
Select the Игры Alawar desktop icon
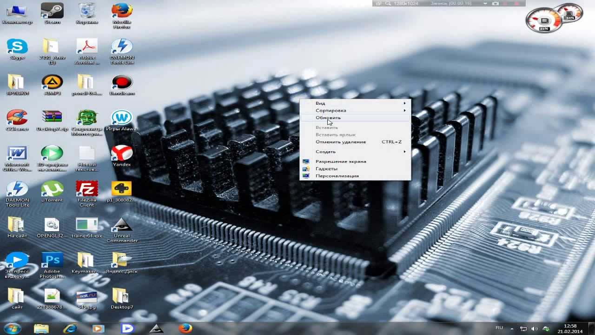pos(122,121)
